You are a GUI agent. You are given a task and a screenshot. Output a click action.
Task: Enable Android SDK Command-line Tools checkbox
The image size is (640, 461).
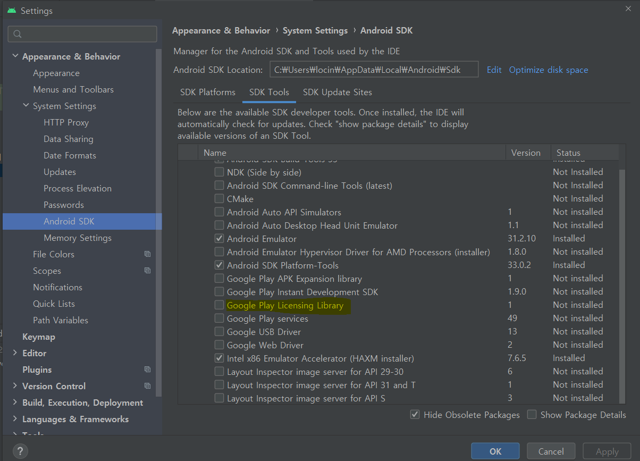click(x=219, y=186)
